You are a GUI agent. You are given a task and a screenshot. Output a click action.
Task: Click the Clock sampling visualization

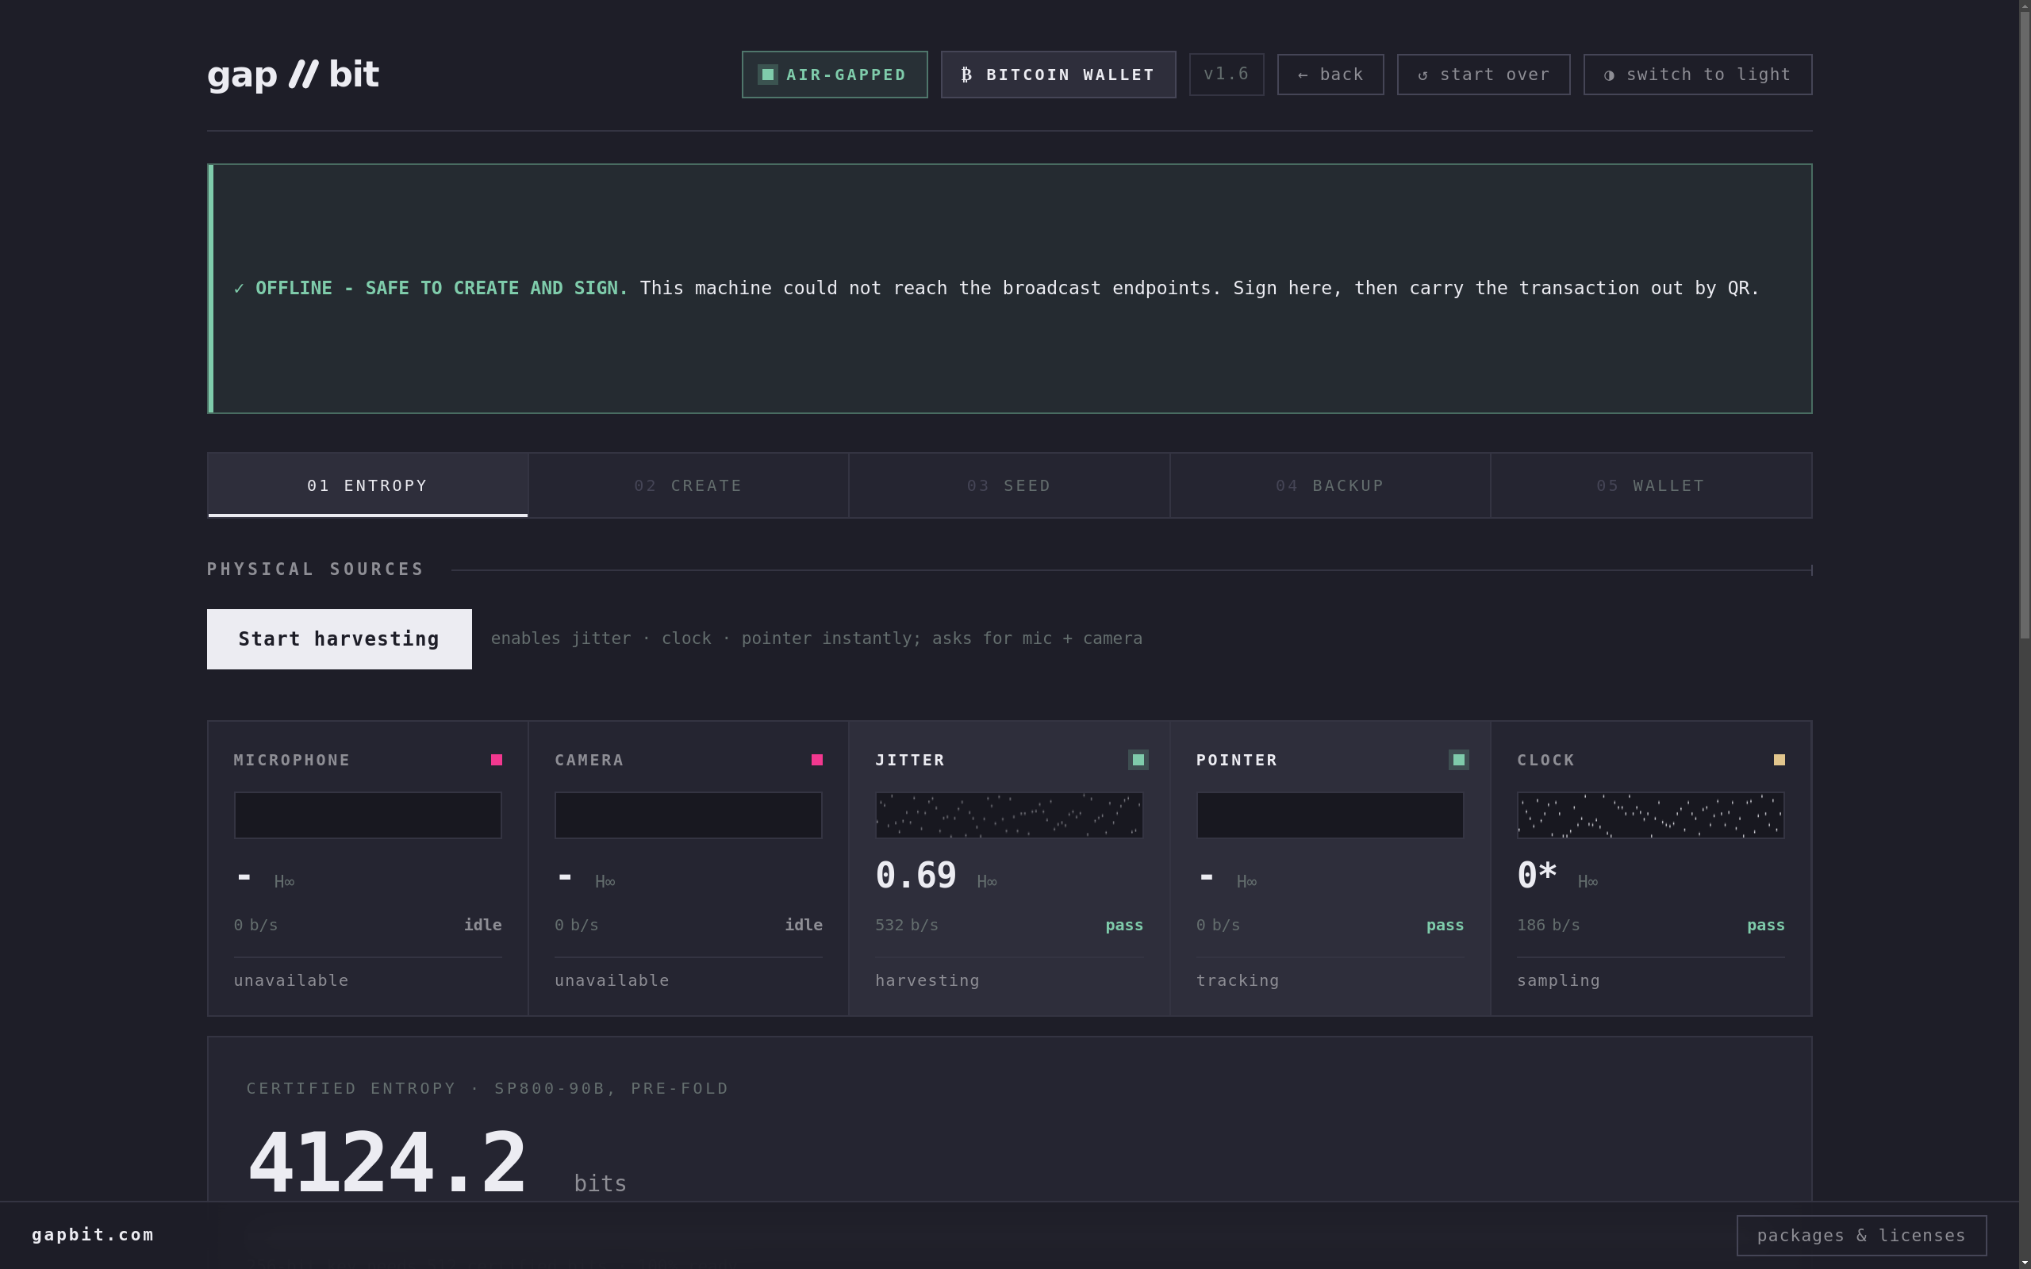pos(1650,815)
